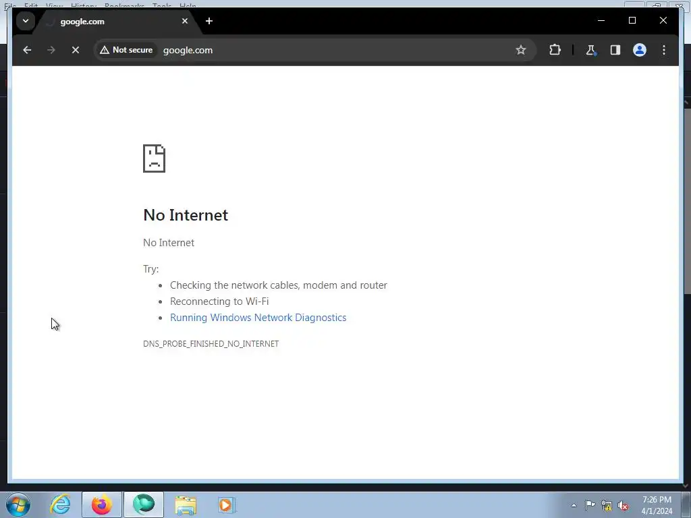Open the profile avatar menu

tap(640, 50)
